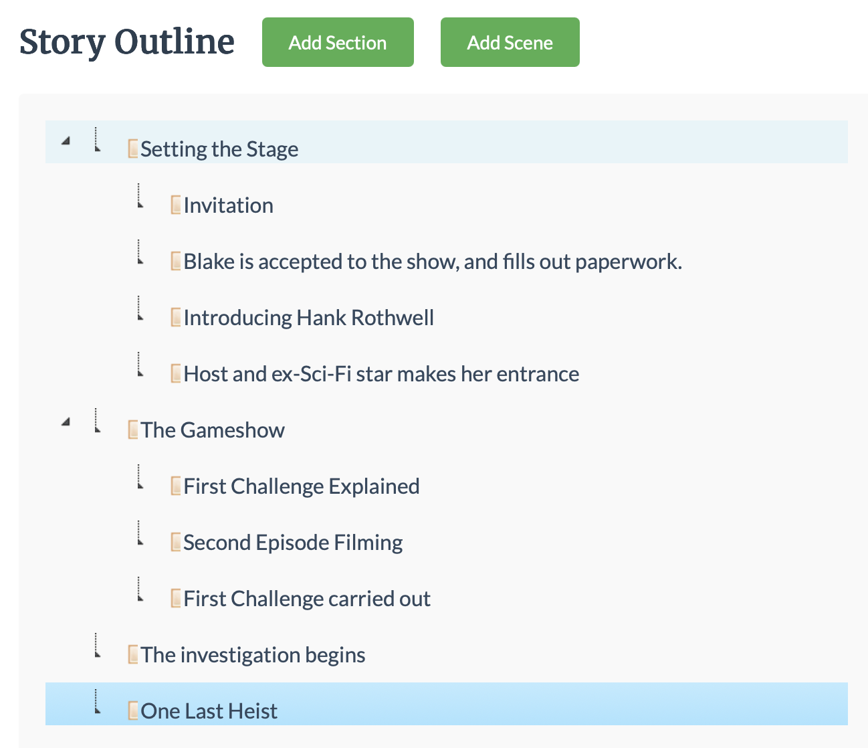
Task: Click the icon next to Introducing Hank Rothwell
Action: 176,317
